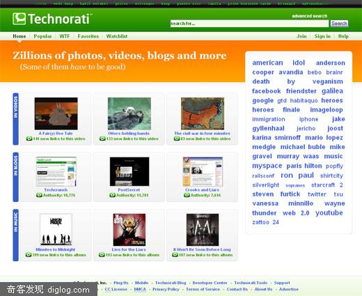This screenshot has height=296, width=362.
Task: Click the 'youtube' tag
Action: pos(329,213)
